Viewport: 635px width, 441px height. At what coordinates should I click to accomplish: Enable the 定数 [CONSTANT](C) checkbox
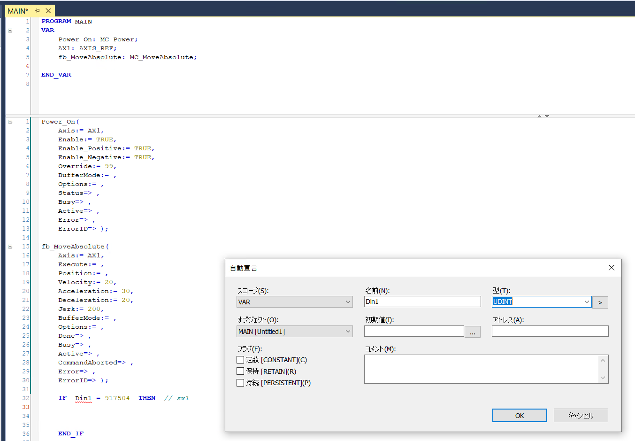pos(240,360)
